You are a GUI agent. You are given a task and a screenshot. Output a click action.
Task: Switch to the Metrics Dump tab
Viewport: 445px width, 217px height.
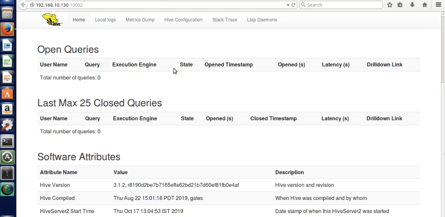(x=140, y=20)
